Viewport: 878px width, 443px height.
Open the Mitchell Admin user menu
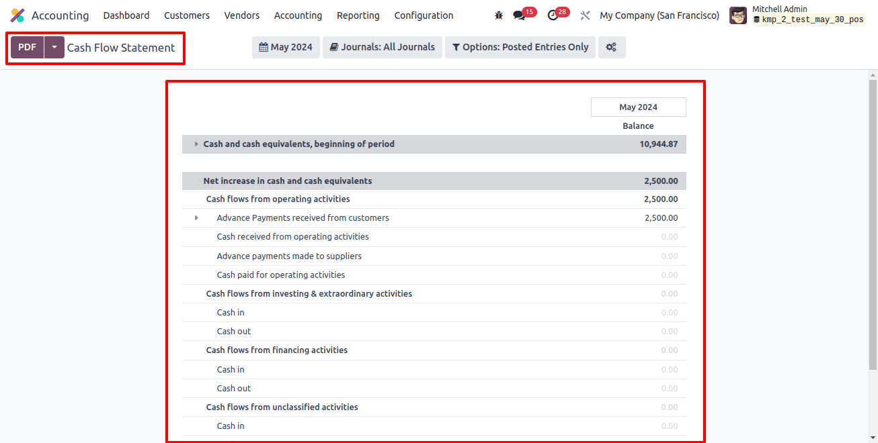pos(797,15)
